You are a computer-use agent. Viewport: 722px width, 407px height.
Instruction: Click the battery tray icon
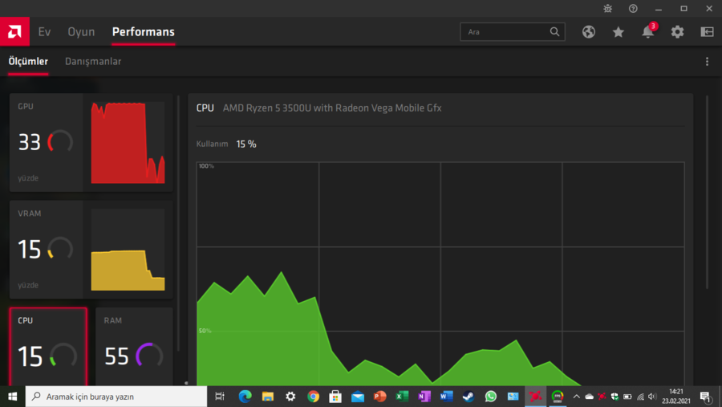click(627, 397)
